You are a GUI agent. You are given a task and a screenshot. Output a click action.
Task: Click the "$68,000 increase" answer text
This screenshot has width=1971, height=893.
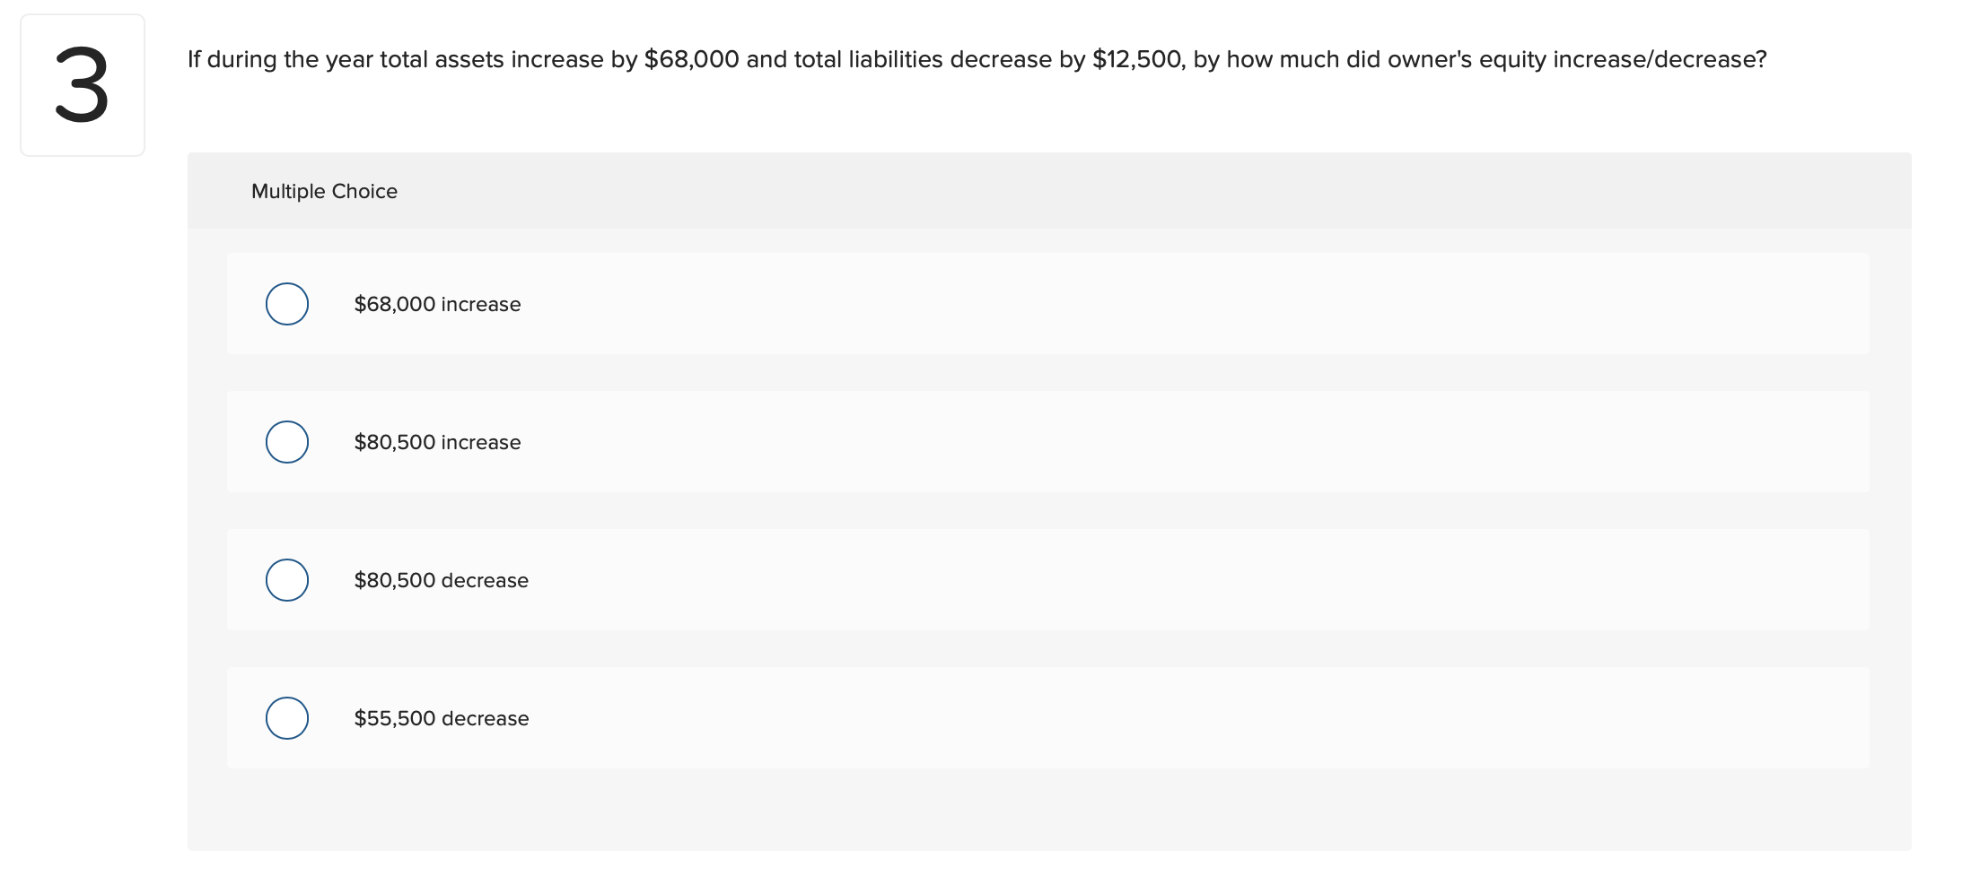tap(437, 304)
